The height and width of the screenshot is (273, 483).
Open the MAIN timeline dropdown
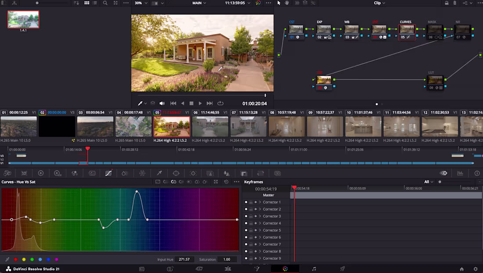click(x=199, y=3)
